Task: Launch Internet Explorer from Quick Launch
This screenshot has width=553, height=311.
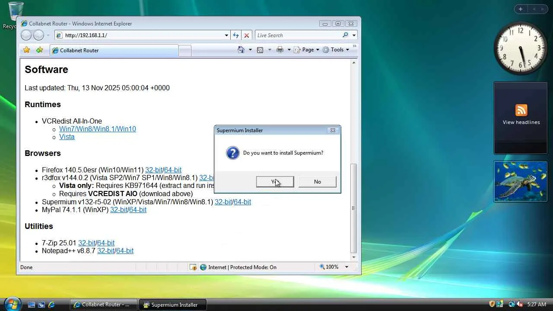Action: coord(51,305)
